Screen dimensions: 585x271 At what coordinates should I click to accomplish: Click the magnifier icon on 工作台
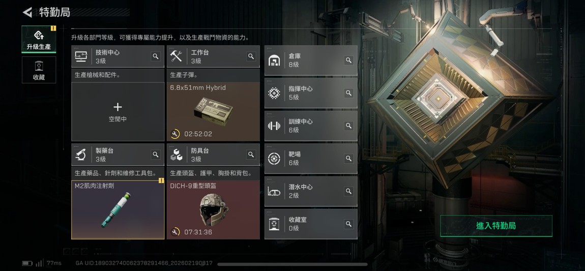point(251,57)
